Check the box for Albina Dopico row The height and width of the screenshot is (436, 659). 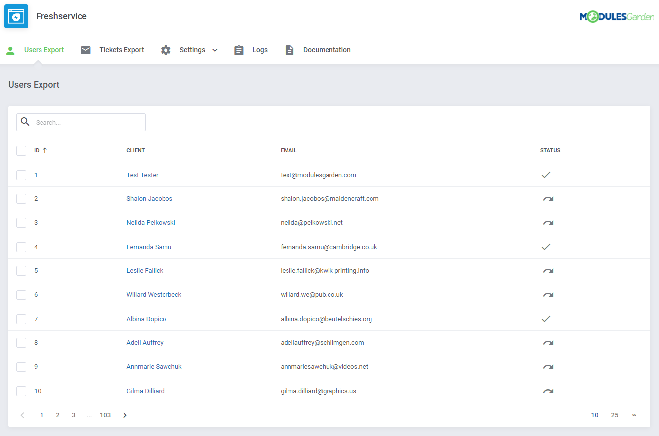tap(21, 319)
